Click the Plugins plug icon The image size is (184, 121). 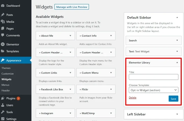[3, 98]
